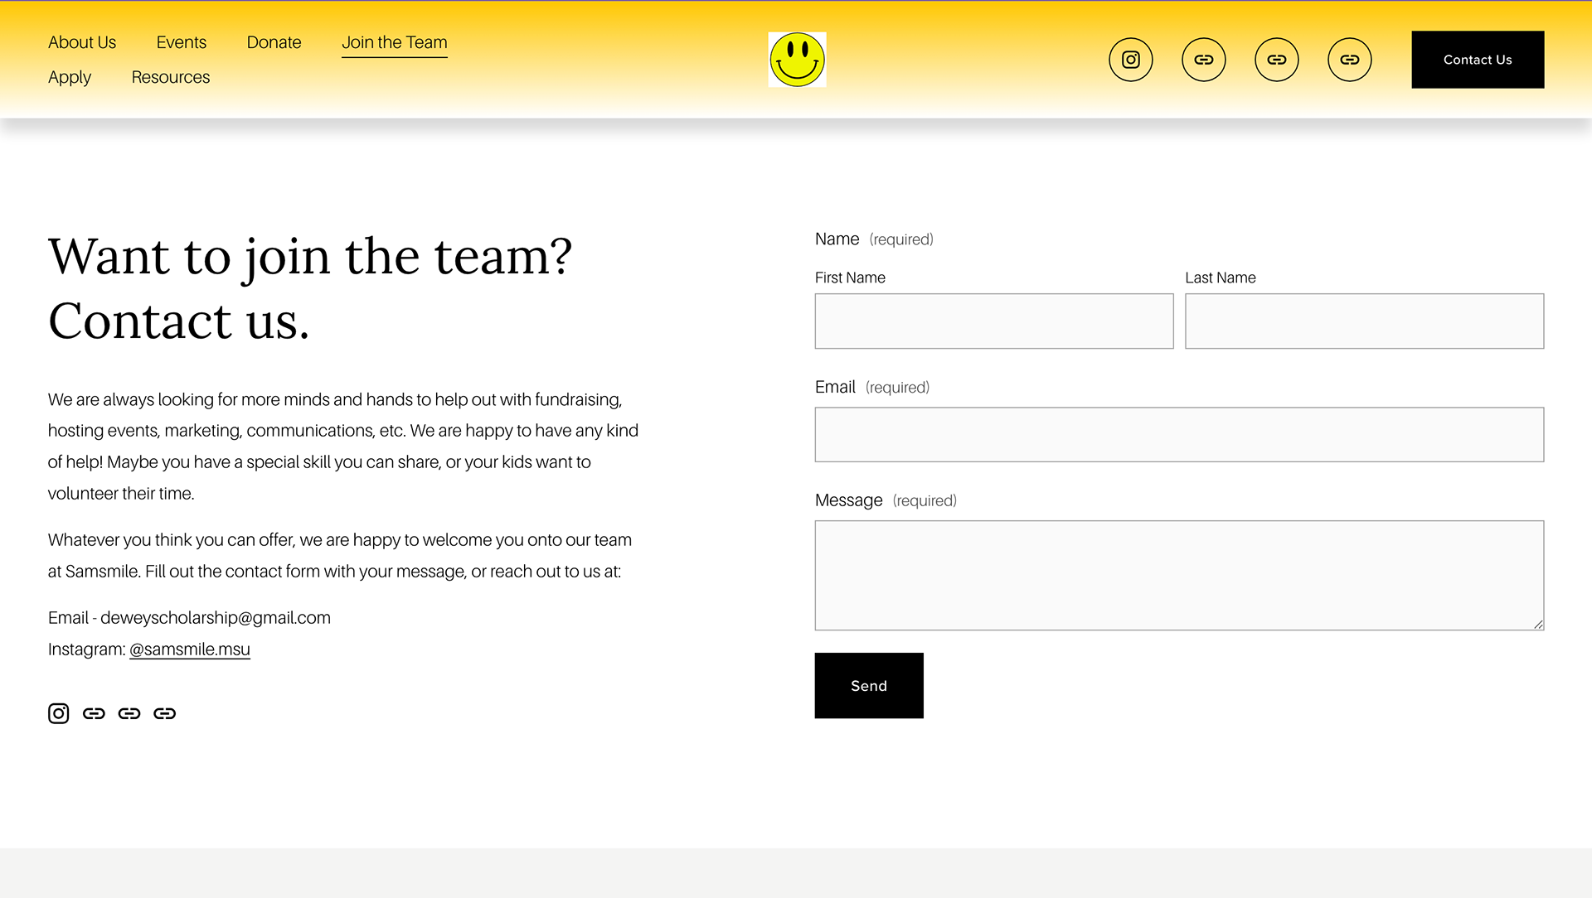Focus the First Name field
The image size is (1592, 898).
[x=994, y=321]
